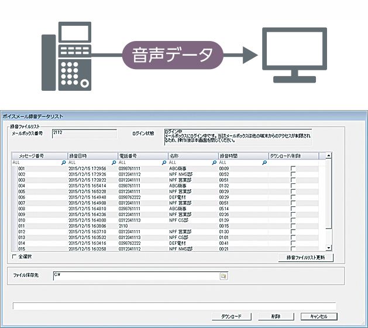Click the キャンセル button
The image size is (368, 328).
pos(319,316)
